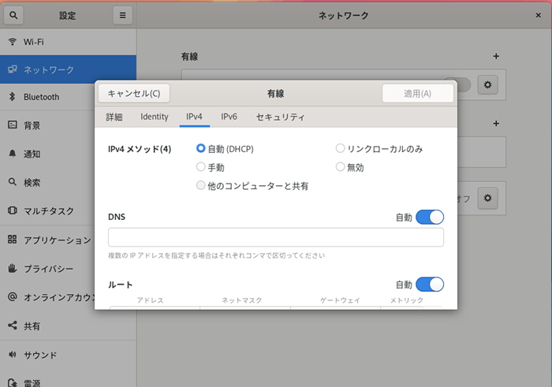This screenshot has height=387, width=552.
Task: Click the search icon in settings header
Action: click(x=15, y=15)
